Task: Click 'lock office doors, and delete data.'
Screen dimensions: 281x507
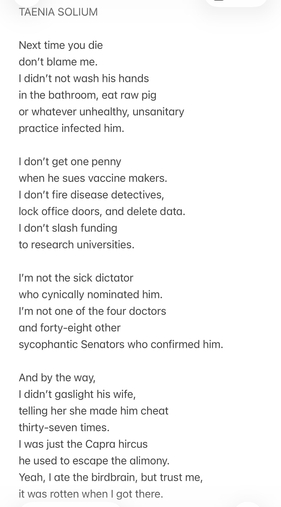Action: (102, 211)
